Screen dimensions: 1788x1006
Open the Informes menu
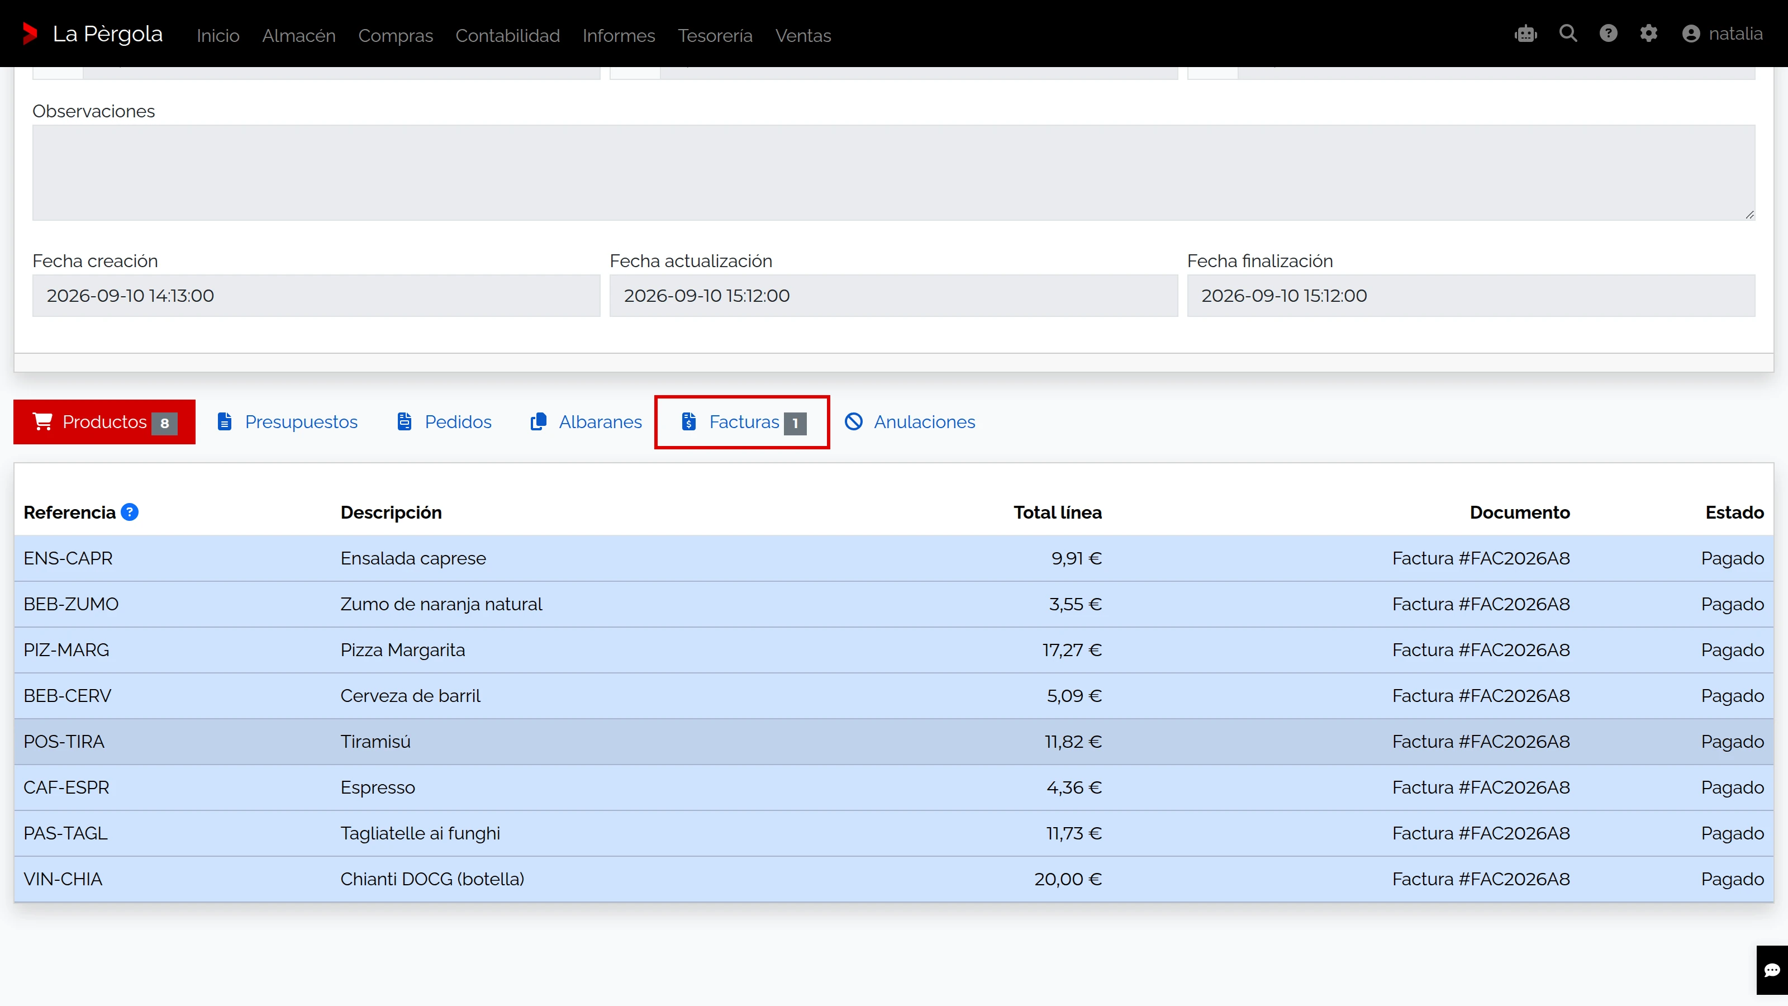tap(619, 35)
